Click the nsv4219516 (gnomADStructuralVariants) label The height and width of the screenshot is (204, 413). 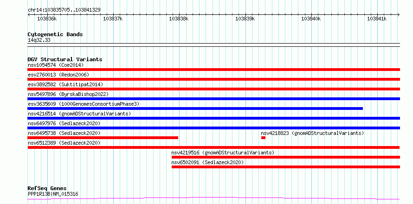coord(223,153)
